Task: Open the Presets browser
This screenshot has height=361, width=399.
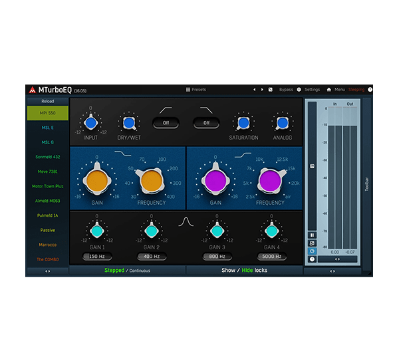Action: point(196,90)
